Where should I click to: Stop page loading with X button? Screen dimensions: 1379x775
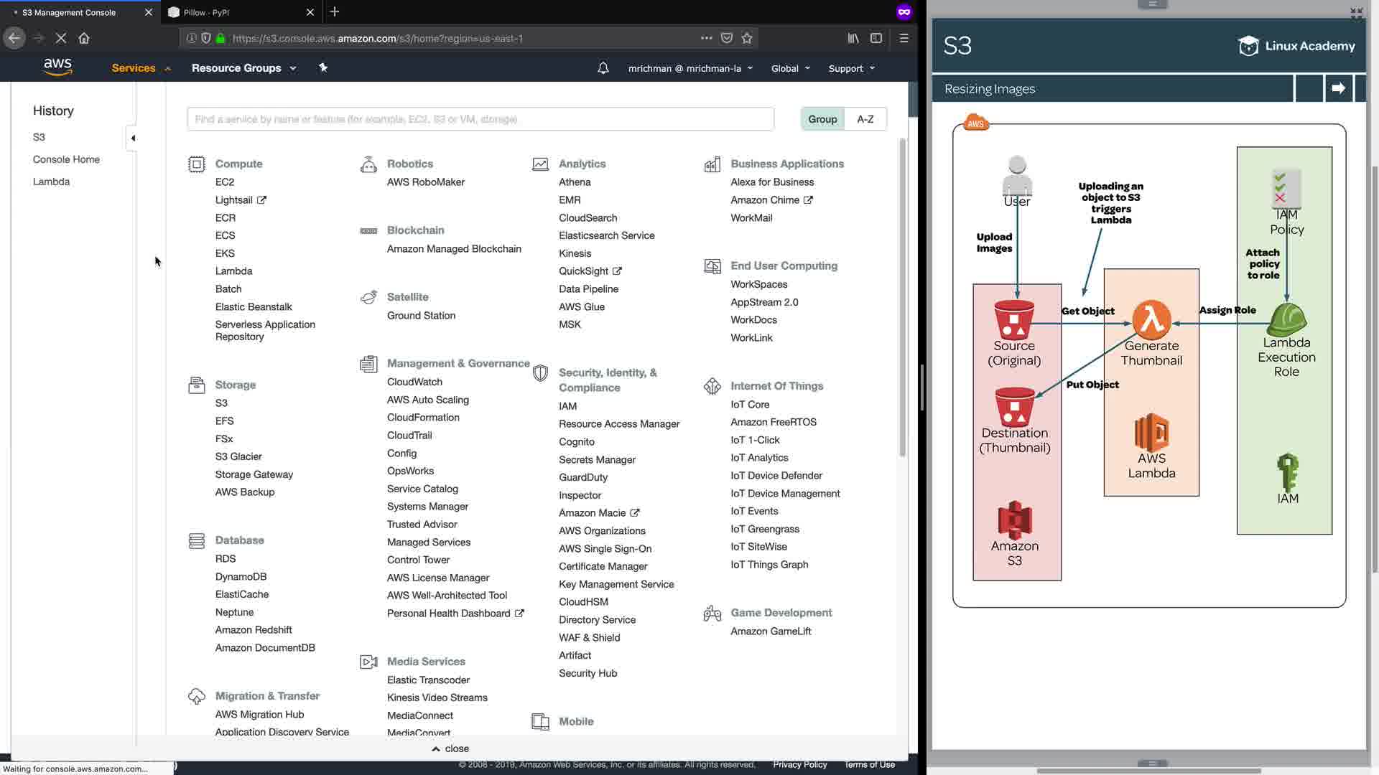coord(61,38)
